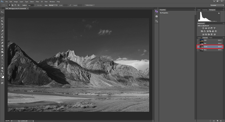The width and height of the screenshot is (225, 122).
Task: Open the Channels panel flyout menu
Action: pos(223,37)
